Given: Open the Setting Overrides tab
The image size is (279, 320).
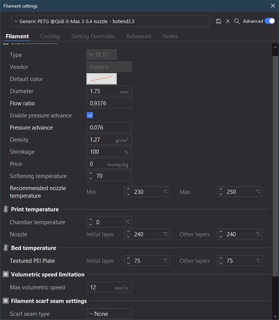Looking at the screenshot, I should pos(93,36).
